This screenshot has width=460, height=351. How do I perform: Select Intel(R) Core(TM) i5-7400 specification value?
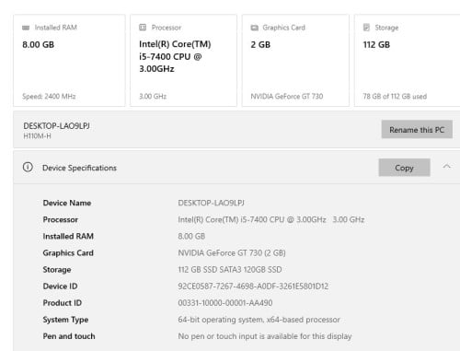coord(271,219)
